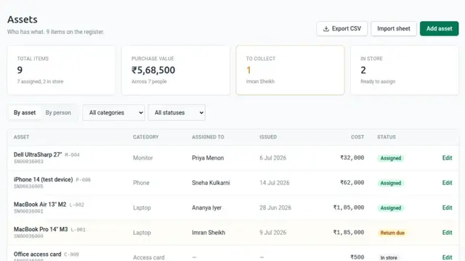Click the ₹5,68,500 purchase value figure
Image resolution: width=465 pixels, height=261 pixels.
pyautogui.click(x=153, y=70)
